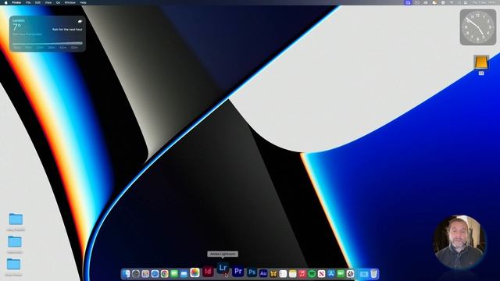Screen dimensions: 500x281
Task: Click the purple screen recording menu bar icon
Action: click(408, 2)
